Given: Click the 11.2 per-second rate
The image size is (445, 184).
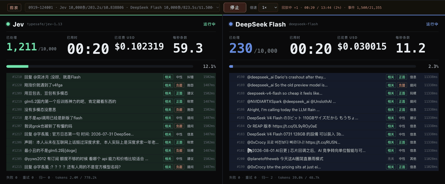Looking at the screenshot, I should point(411,48).
